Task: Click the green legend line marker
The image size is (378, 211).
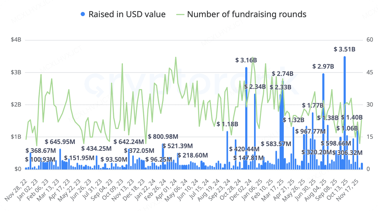Action: coord(180,14)
